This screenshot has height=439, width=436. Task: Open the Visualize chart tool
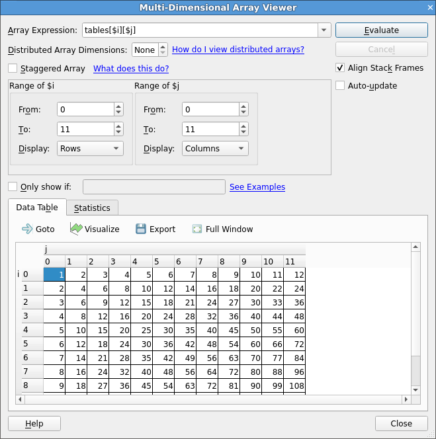coord(76,229)
